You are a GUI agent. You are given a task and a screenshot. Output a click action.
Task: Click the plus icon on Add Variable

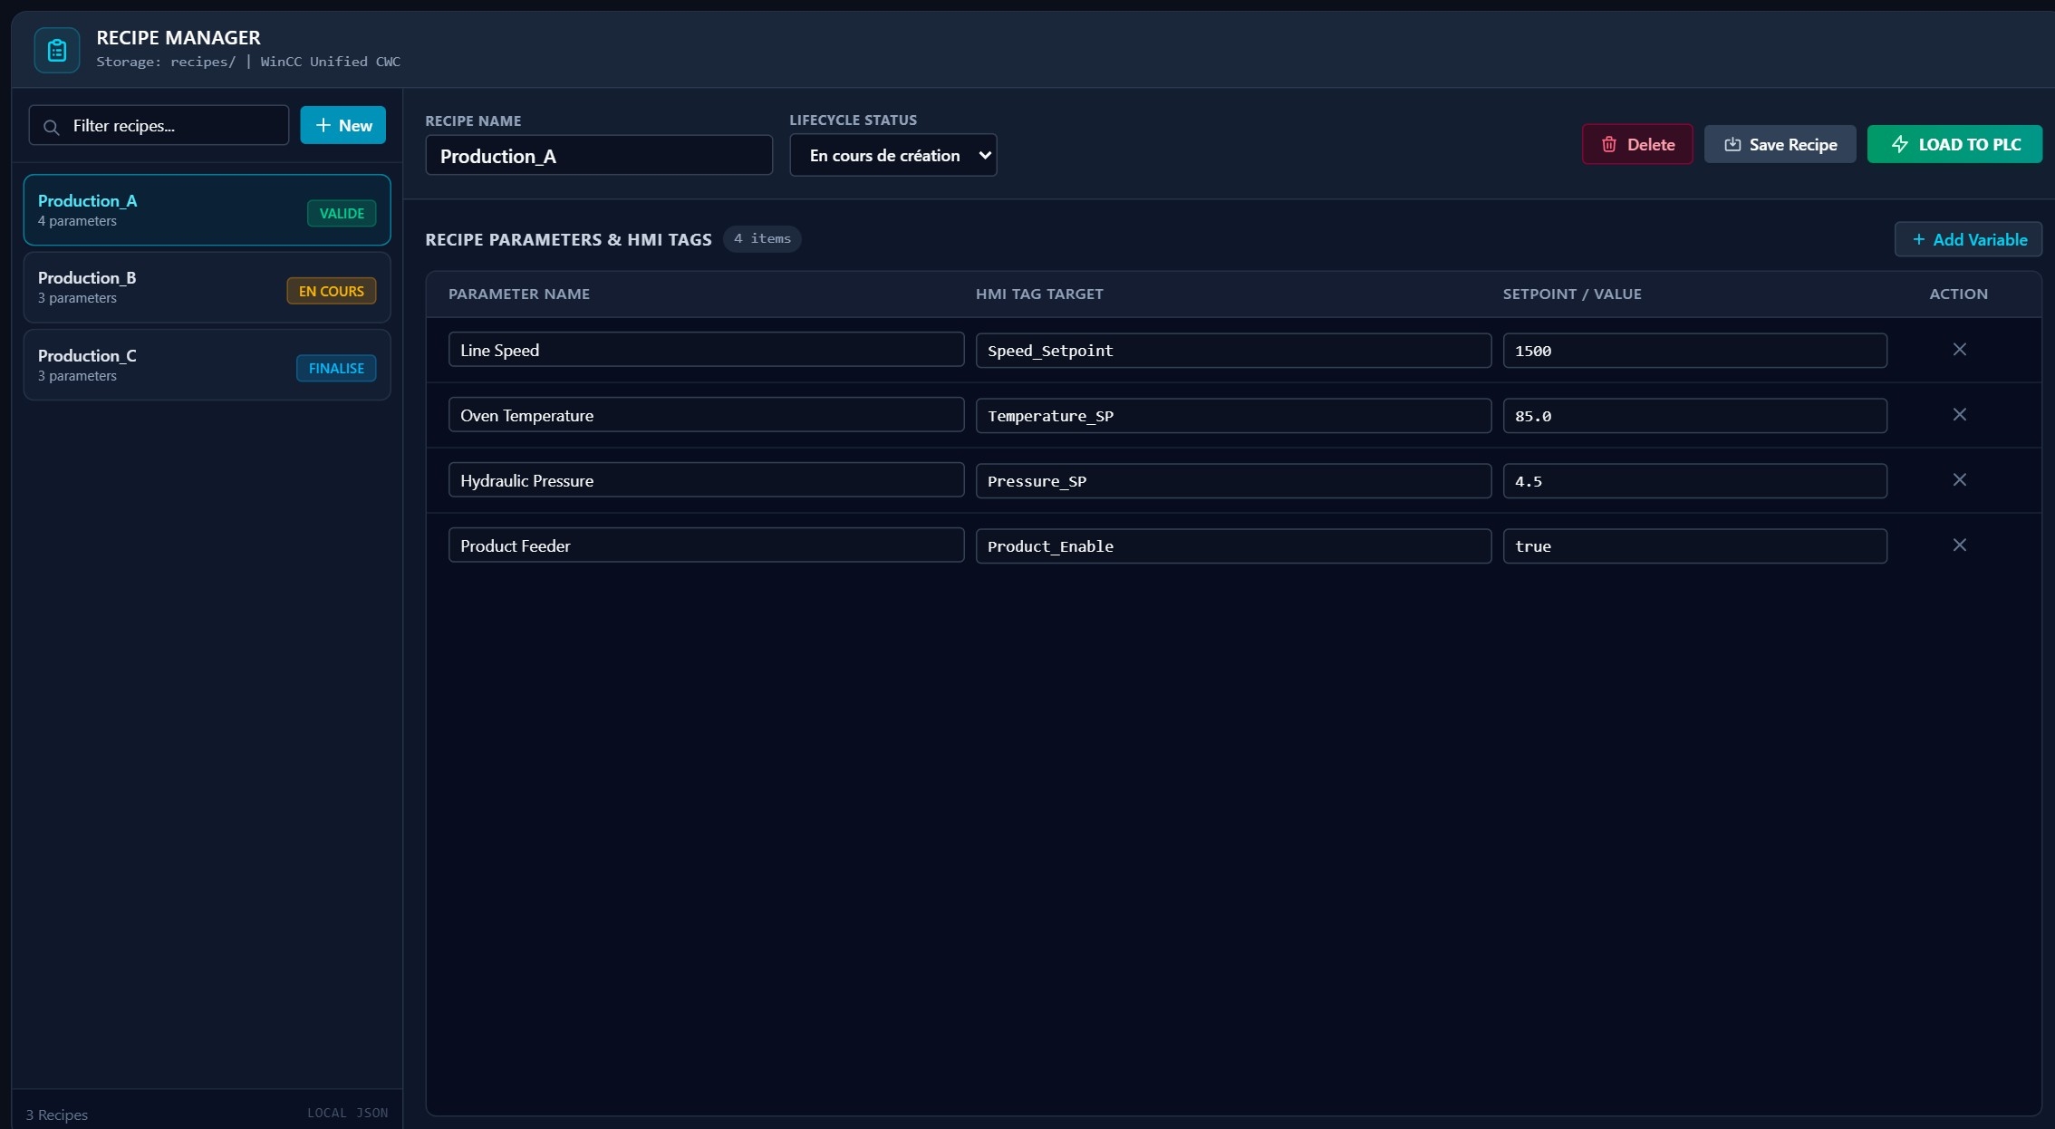[x=1918, y=240]
